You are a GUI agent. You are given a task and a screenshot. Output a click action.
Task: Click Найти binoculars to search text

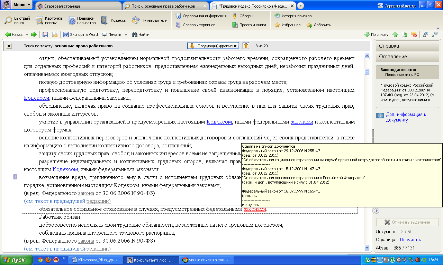pyautogui.click(x=141, y=35)
